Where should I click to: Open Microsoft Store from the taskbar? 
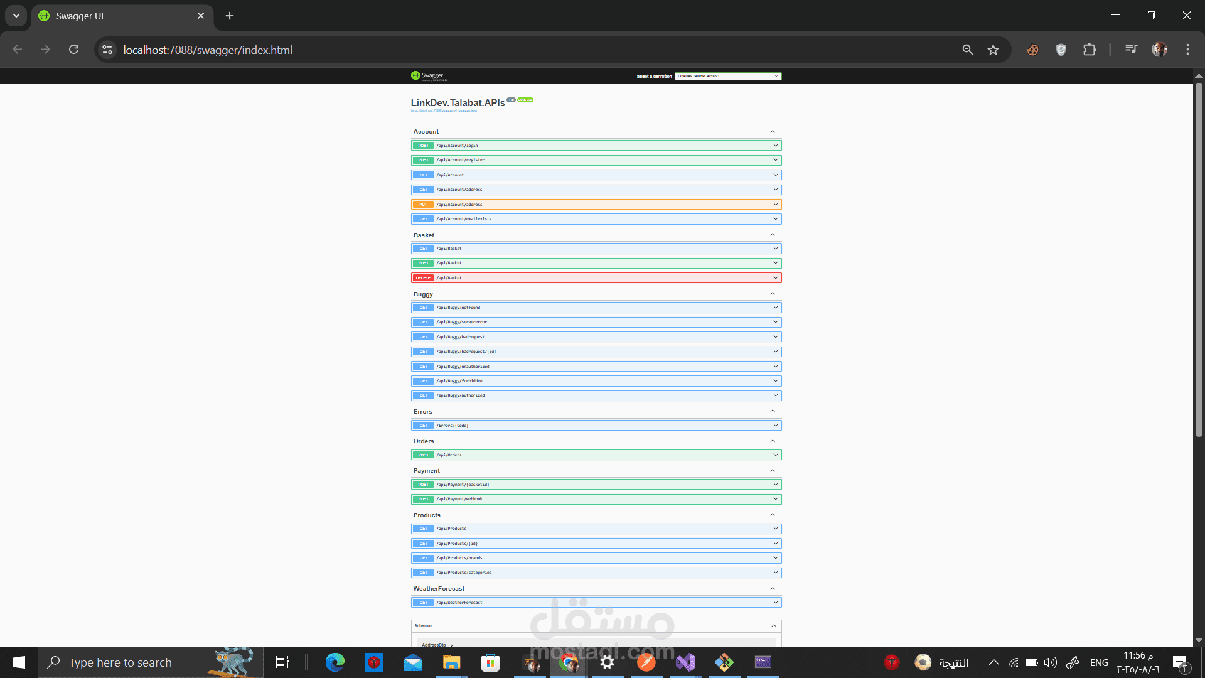[490, 662]
